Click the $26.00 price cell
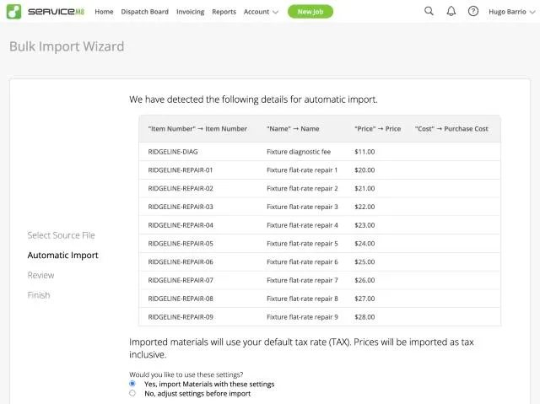Screen dimensions: 540x404 [364, 280]
